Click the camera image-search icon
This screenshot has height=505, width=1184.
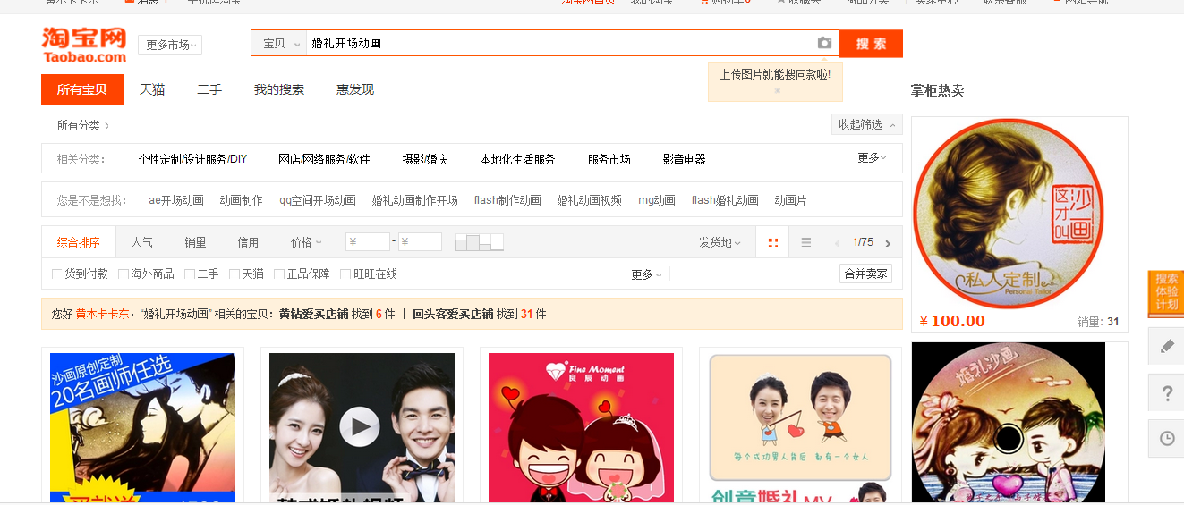[x=824, y=43]
